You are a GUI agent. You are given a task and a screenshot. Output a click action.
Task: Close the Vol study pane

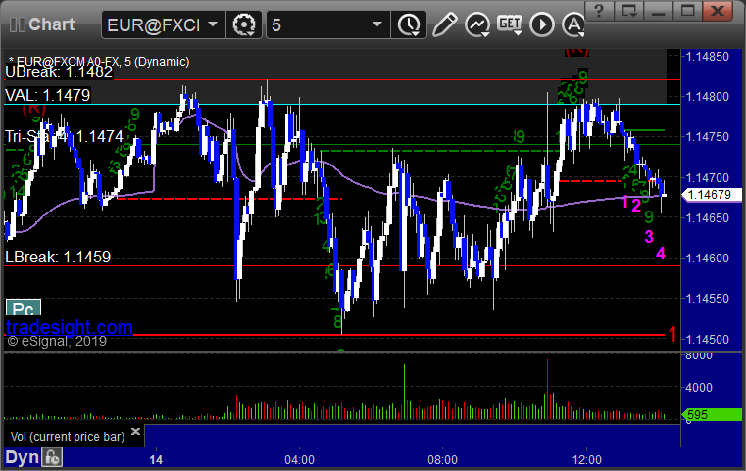[135, 431]
